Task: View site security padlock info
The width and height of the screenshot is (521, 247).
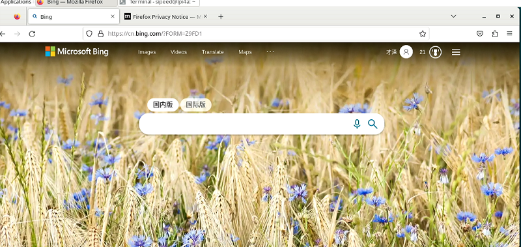Action: point(101,34)
